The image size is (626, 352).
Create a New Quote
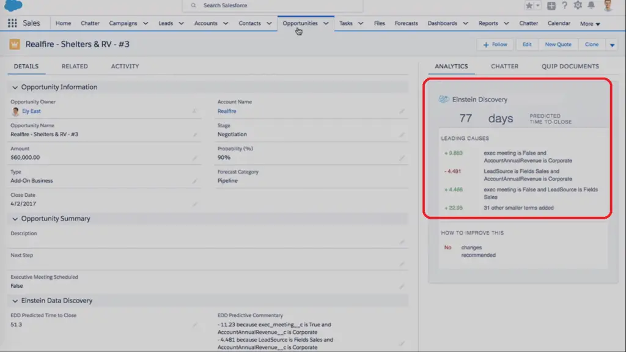558,45
